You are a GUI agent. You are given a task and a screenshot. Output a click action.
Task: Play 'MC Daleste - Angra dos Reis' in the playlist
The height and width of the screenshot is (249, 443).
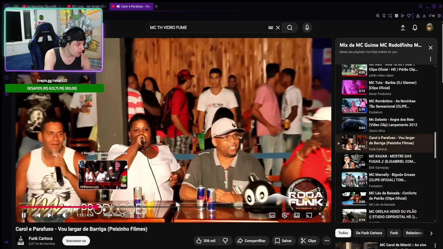tap(384, 124)
